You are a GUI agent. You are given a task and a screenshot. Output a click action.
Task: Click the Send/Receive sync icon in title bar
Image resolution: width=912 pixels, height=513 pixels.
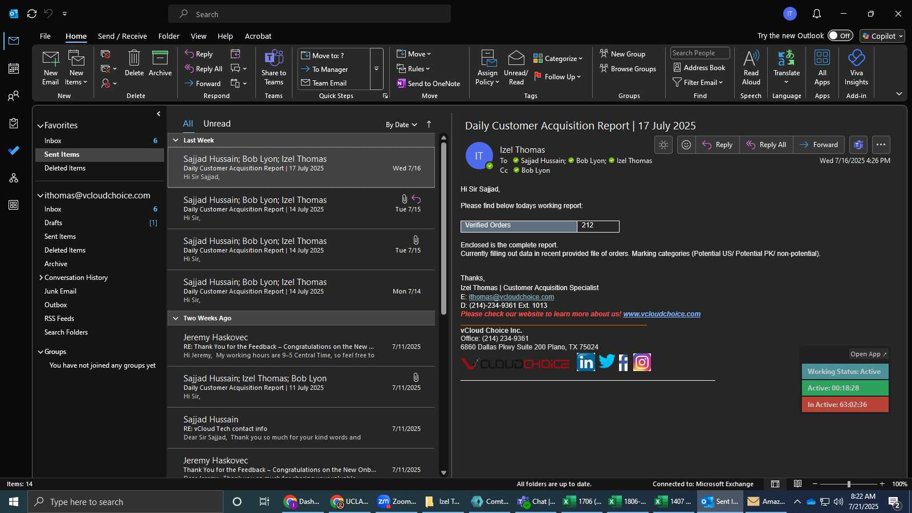point(32,14)
